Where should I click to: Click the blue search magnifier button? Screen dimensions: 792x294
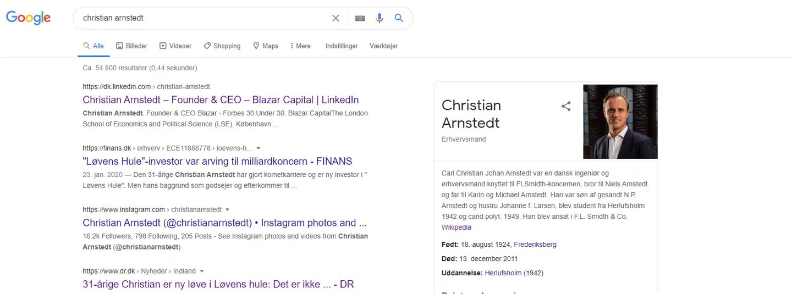[399, 18]
